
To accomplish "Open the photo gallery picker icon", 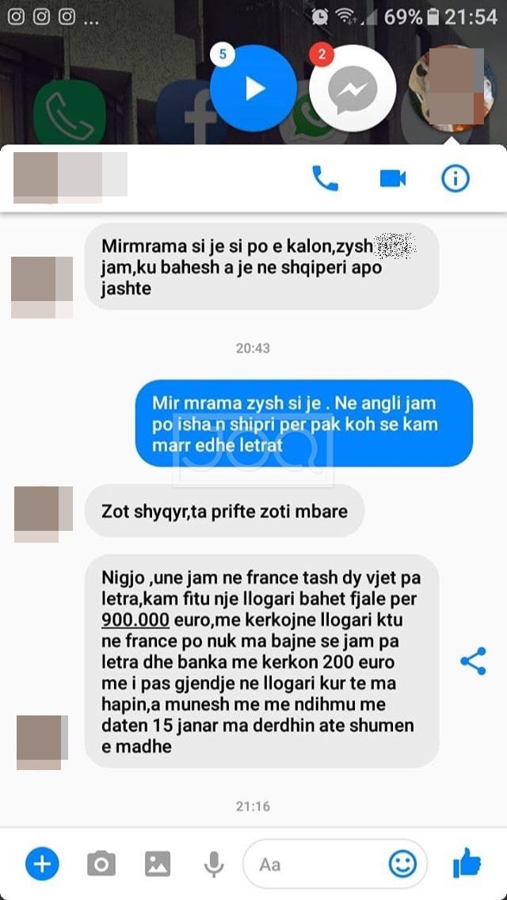I will tap(158, 864).
